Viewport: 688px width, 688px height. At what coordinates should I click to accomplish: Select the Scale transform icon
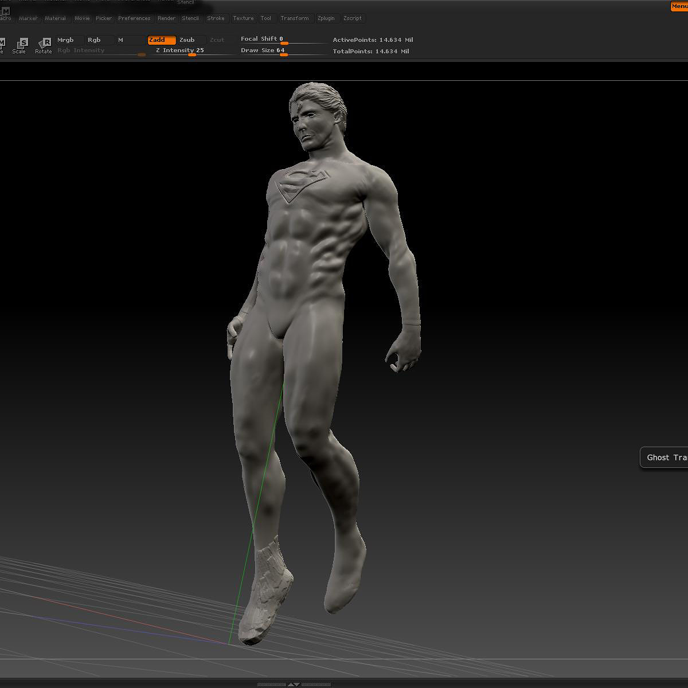[x=20, y=46]
